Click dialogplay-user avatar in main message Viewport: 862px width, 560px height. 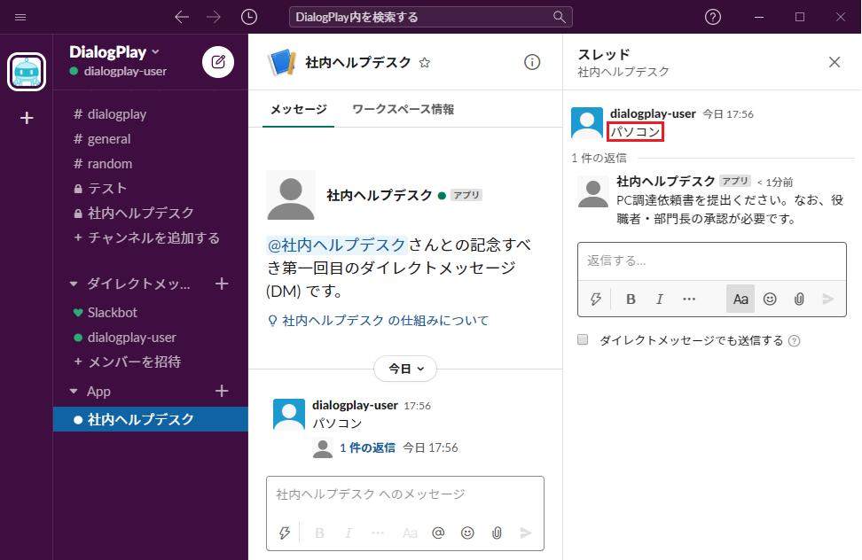[x=288, y=415]
